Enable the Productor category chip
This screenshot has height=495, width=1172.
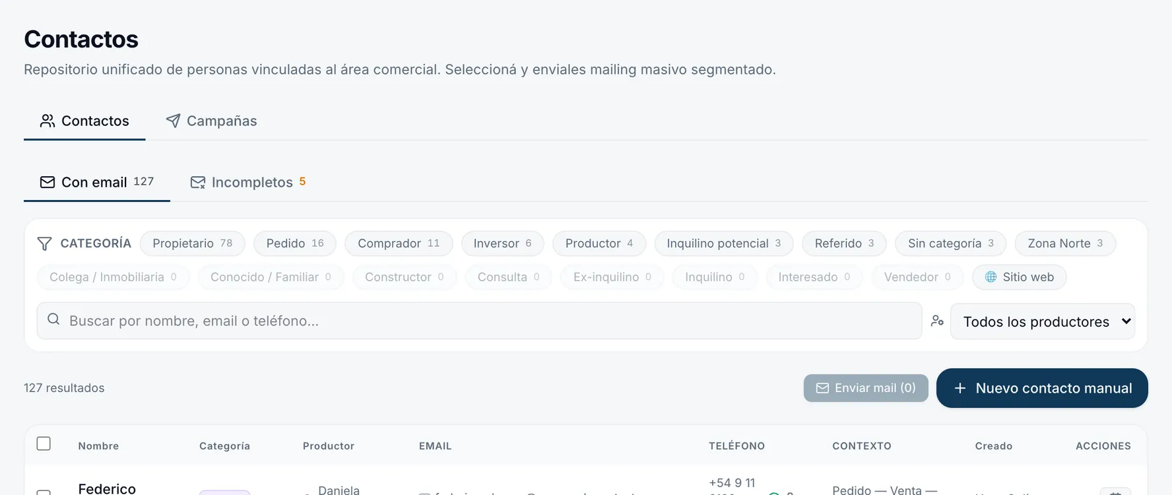tap(599, 244)
